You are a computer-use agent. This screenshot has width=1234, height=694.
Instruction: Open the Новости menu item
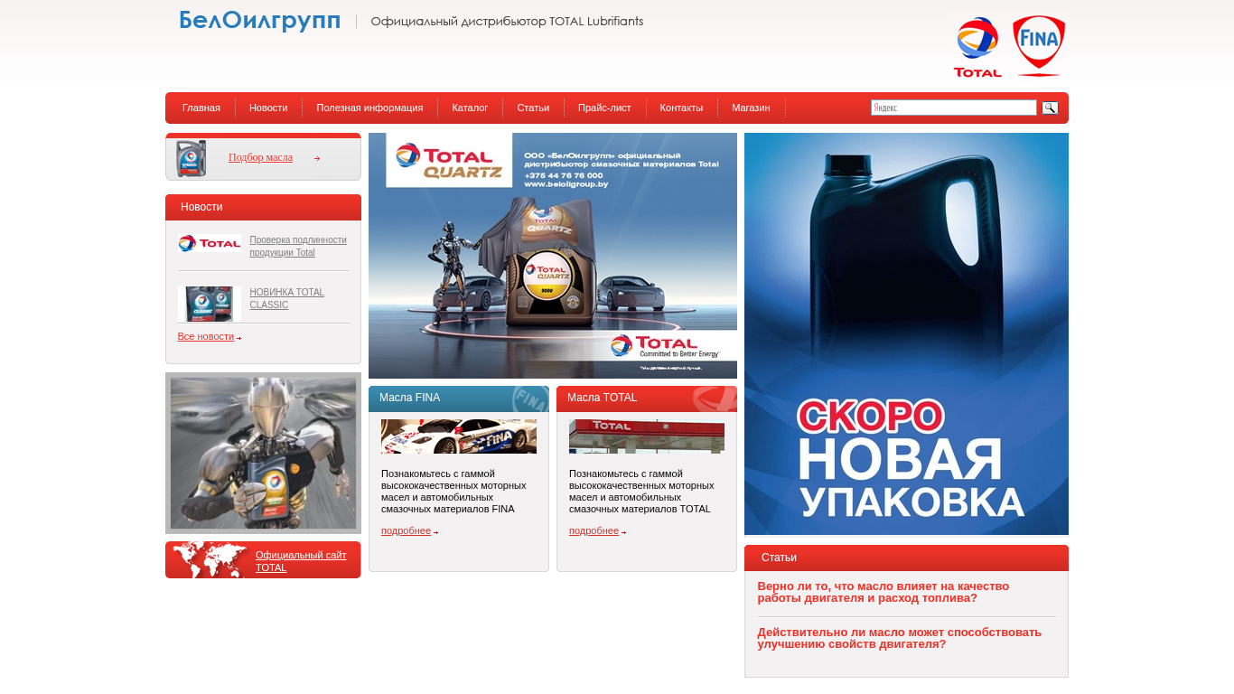268,108
